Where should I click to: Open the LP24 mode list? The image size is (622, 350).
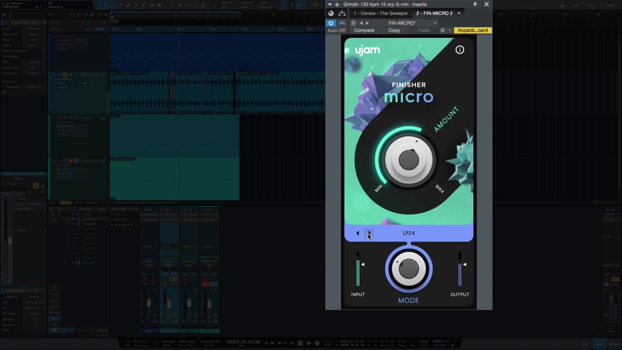pos(409,233)
